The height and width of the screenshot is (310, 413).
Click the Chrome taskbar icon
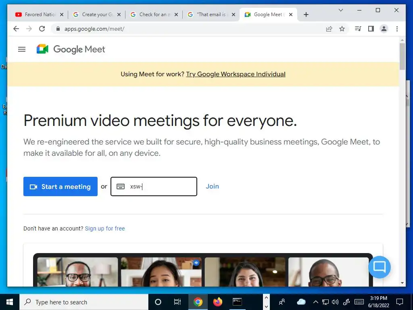point(198,302)
